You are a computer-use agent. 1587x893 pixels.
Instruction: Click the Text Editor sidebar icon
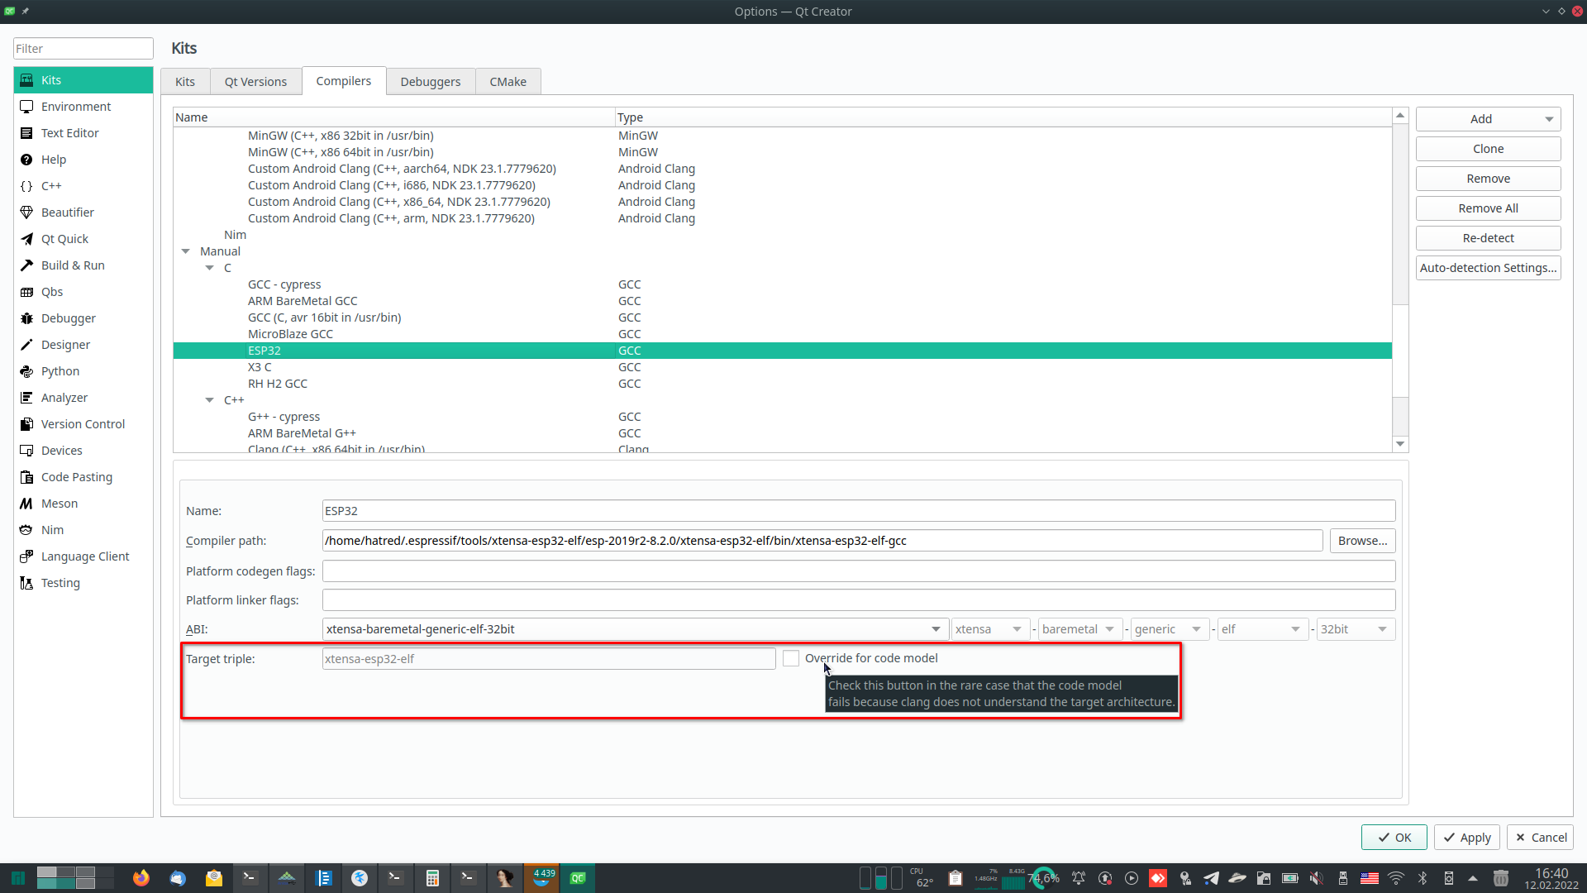[26, 133]
